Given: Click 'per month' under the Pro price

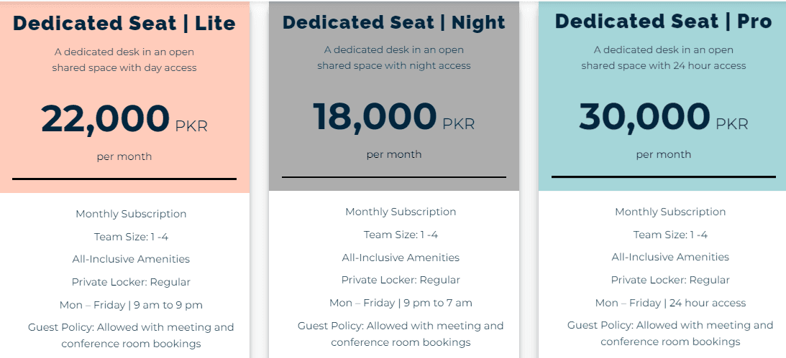Looking at the screenshot, I should click(663, 154).
